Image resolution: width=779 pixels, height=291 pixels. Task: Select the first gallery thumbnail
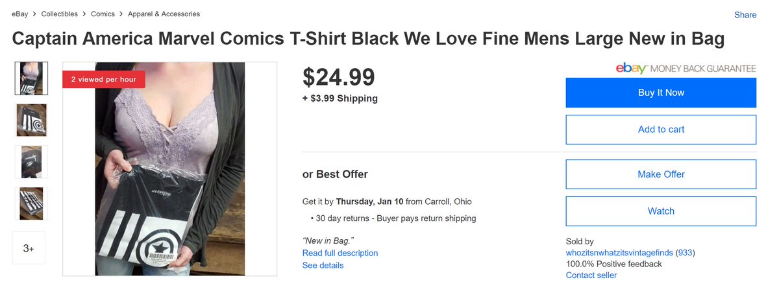point(31,78)
